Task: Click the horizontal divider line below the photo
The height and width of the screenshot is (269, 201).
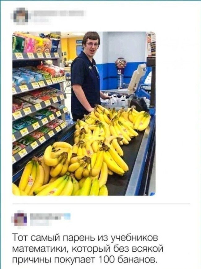Action: click(x=101, y=204)
